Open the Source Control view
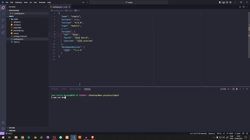The height and width of the screenshot is (140, 250). click(3, 20)
